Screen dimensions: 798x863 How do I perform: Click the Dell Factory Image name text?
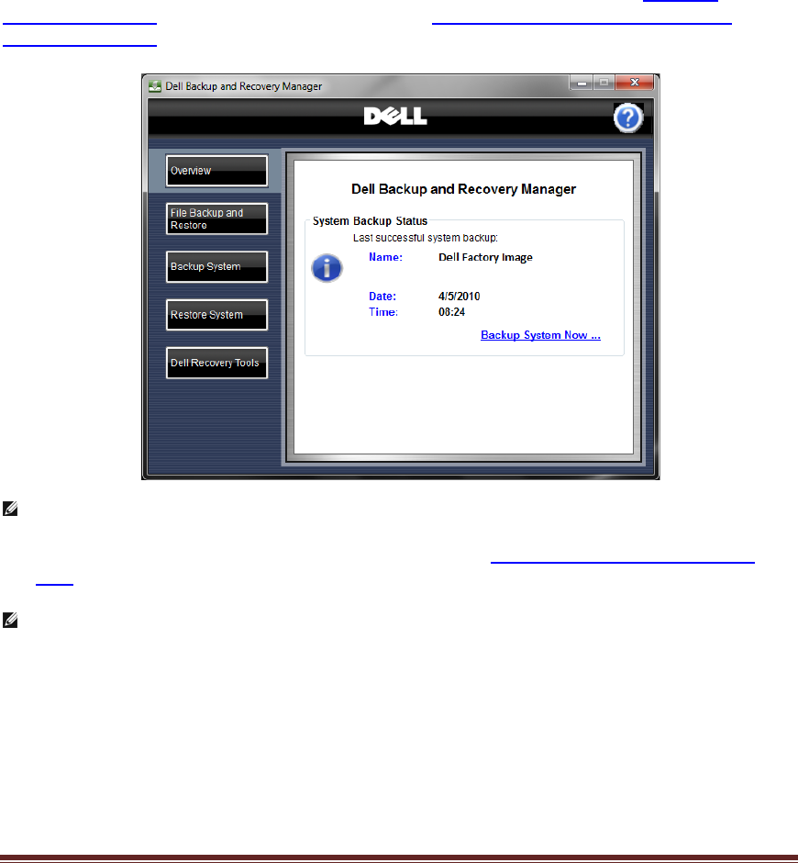(x=485, y=257)
